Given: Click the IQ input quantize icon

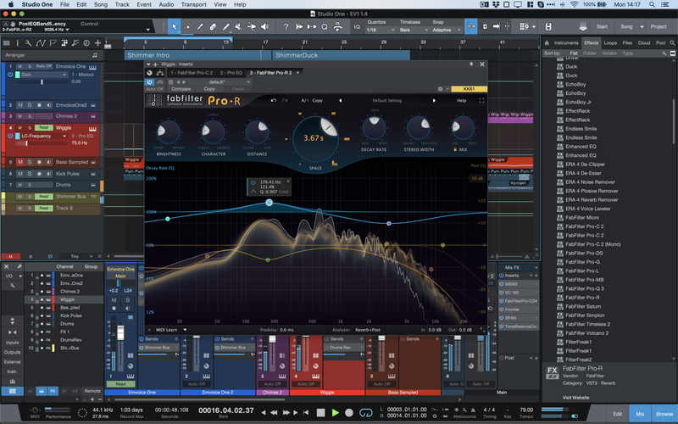Looking at the screenshot, I should tap(357, 27).
